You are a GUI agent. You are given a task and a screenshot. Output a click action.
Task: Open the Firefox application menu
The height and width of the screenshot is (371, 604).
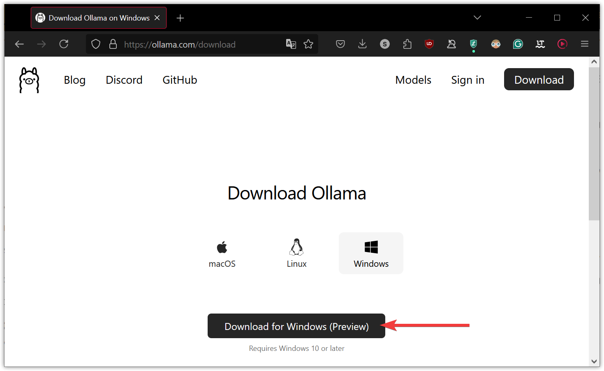(584, 44)
